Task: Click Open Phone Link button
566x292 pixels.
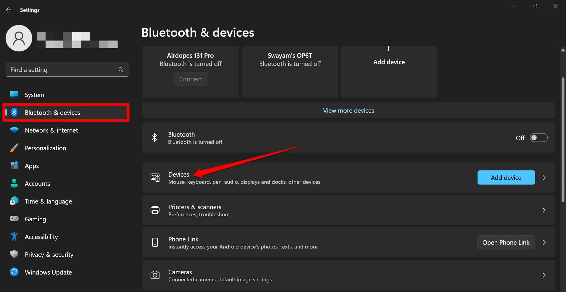Action: [x=506, y=242]
